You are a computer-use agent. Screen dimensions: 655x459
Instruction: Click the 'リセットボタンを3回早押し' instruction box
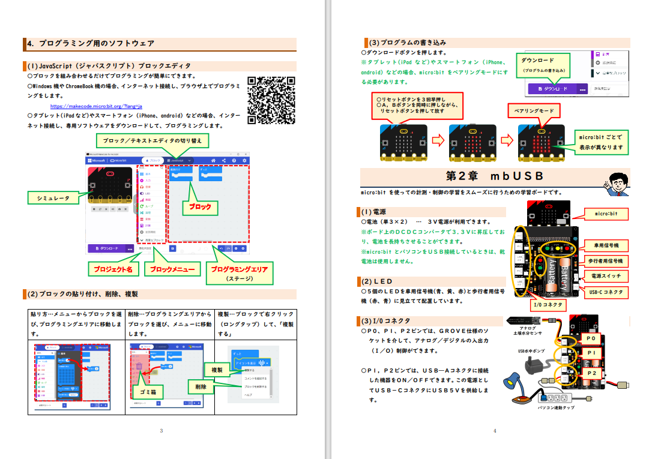[x=417, y=105]
